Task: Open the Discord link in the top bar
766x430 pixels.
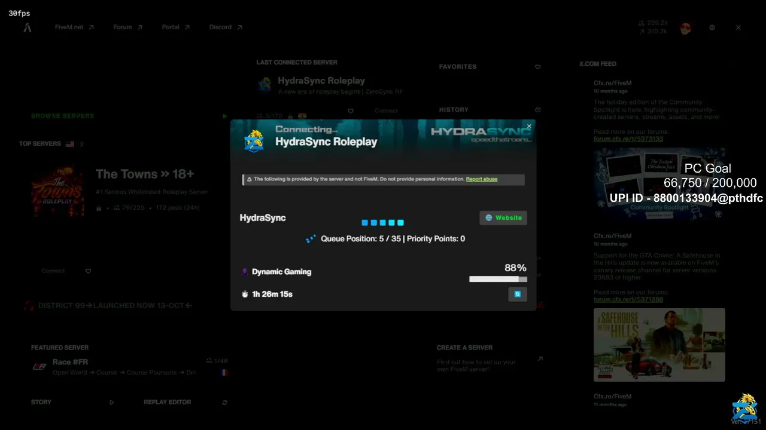Action: [x=226, y=27]
